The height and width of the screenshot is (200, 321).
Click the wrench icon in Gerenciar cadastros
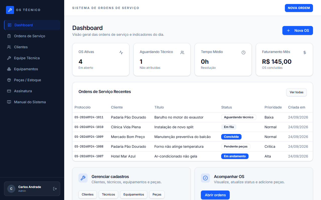click(x=83, y=178)
